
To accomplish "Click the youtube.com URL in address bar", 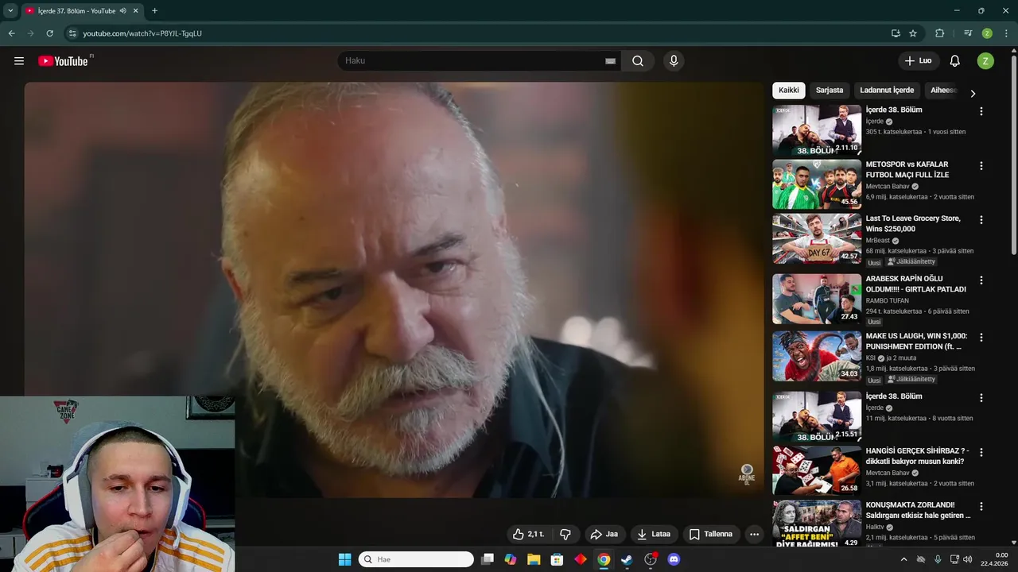I will tap(142, 33).
